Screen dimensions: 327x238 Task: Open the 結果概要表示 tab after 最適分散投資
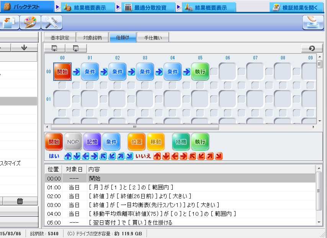pyautogui.click(x=209, y=8)
